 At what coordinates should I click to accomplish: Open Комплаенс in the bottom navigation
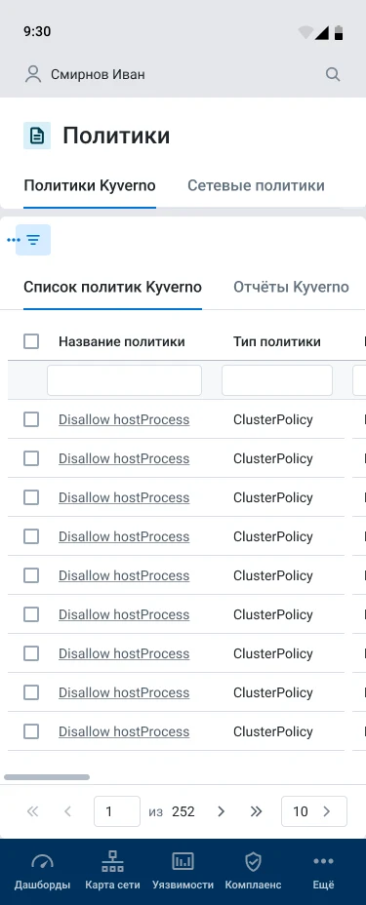point(253,872)
